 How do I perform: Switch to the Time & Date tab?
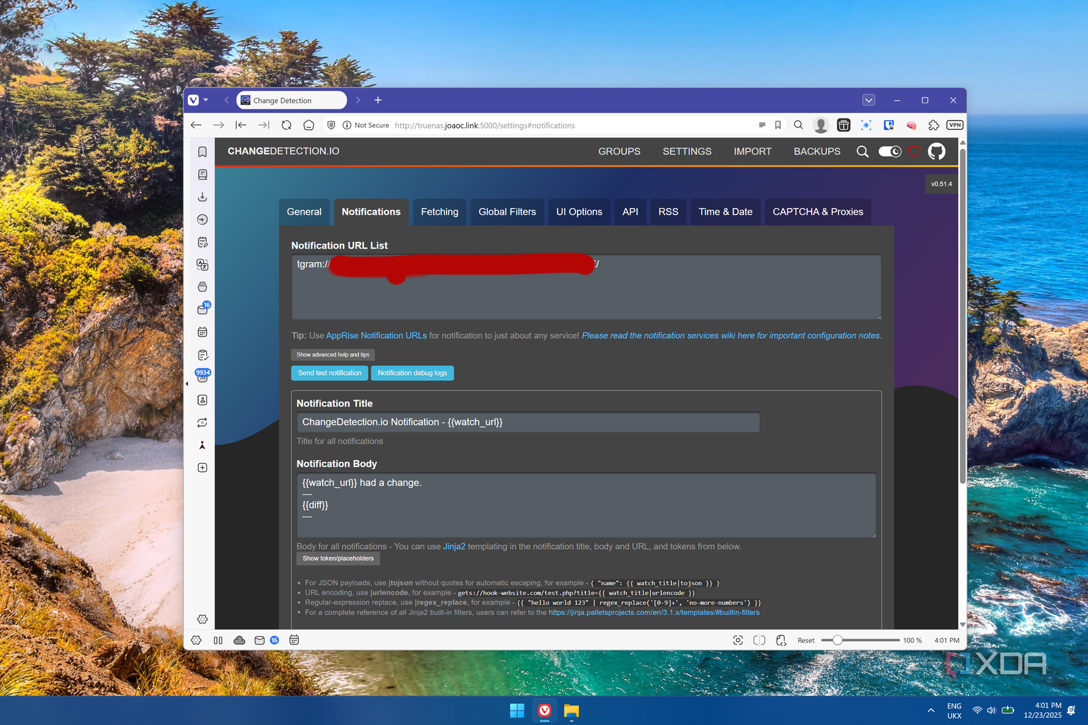click(725, 212)
